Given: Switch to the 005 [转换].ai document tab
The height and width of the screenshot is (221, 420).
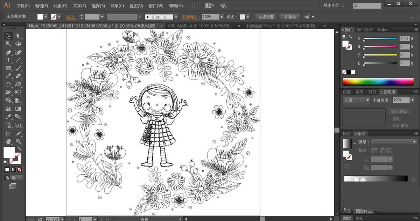Looking at the screenshot, I should 200,26.
